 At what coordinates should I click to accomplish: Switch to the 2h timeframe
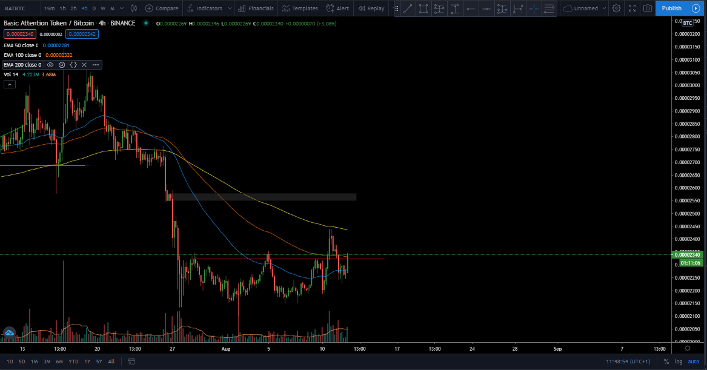point(73,8)
